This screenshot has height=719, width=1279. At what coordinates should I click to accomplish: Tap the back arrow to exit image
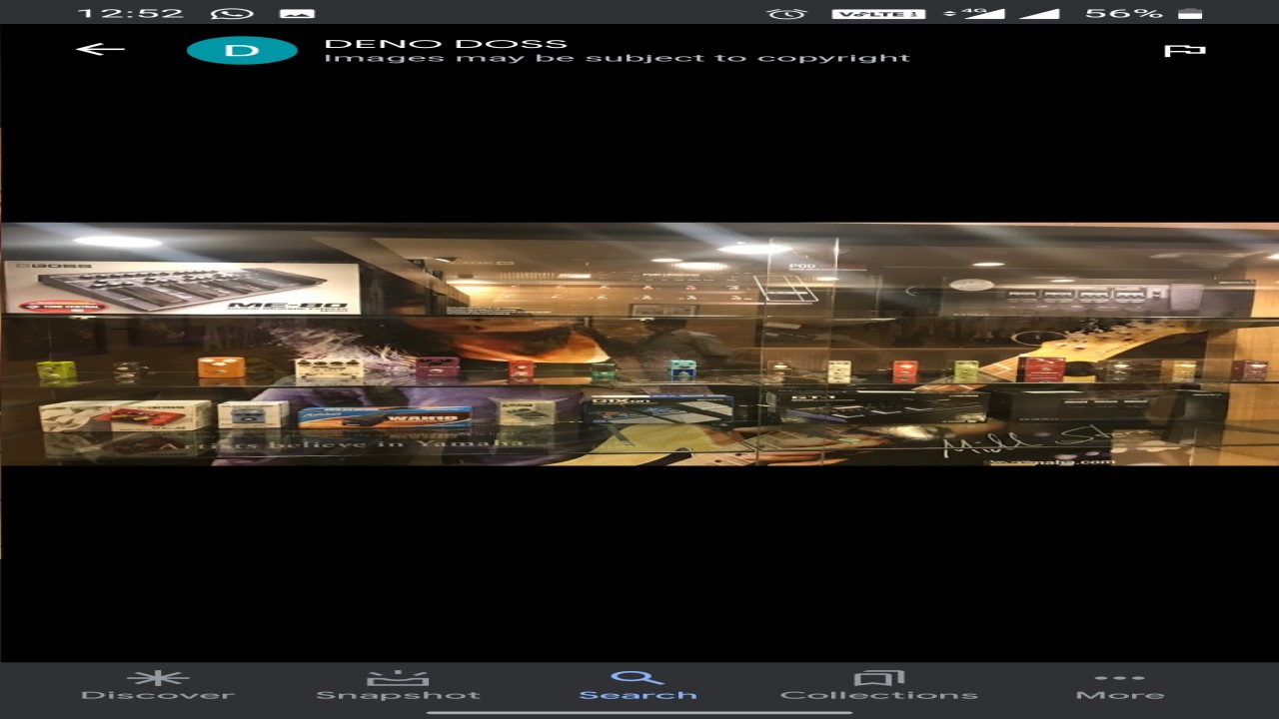[x=100, y=49]
